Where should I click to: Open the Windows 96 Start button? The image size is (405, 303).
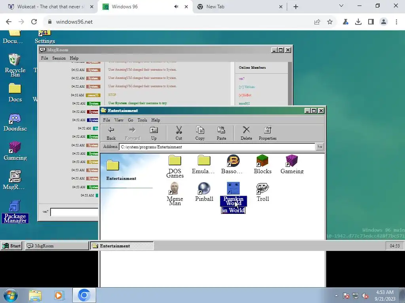tap(11, 246)
